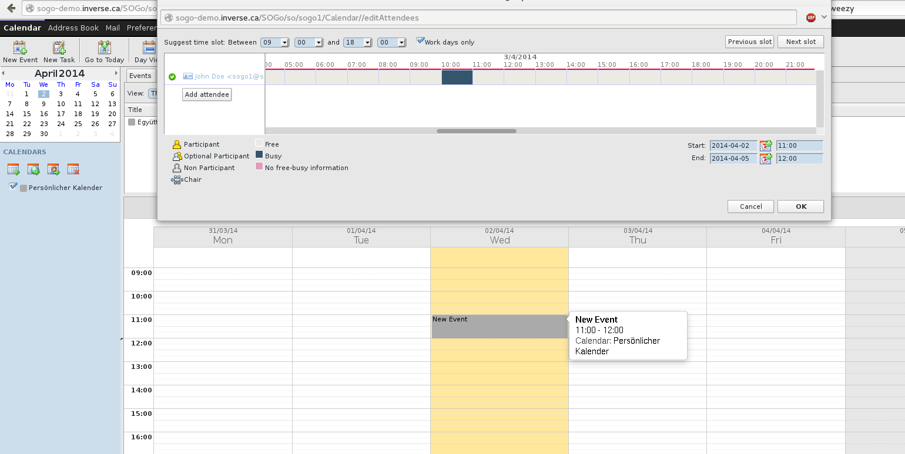905x454 pixels.
Task: Click the horizontal scrollbar in free-busy timeline
Action: pyautogui.click(x=476, y=131)
